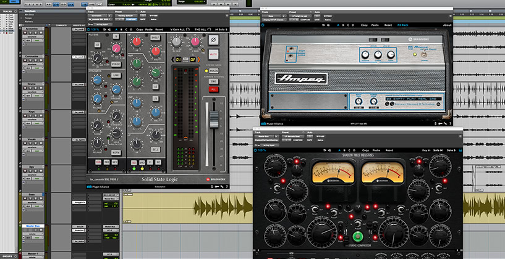The image size is (505, 259).
Task: Click the PRE routing button on SSL
Action: 106,162
